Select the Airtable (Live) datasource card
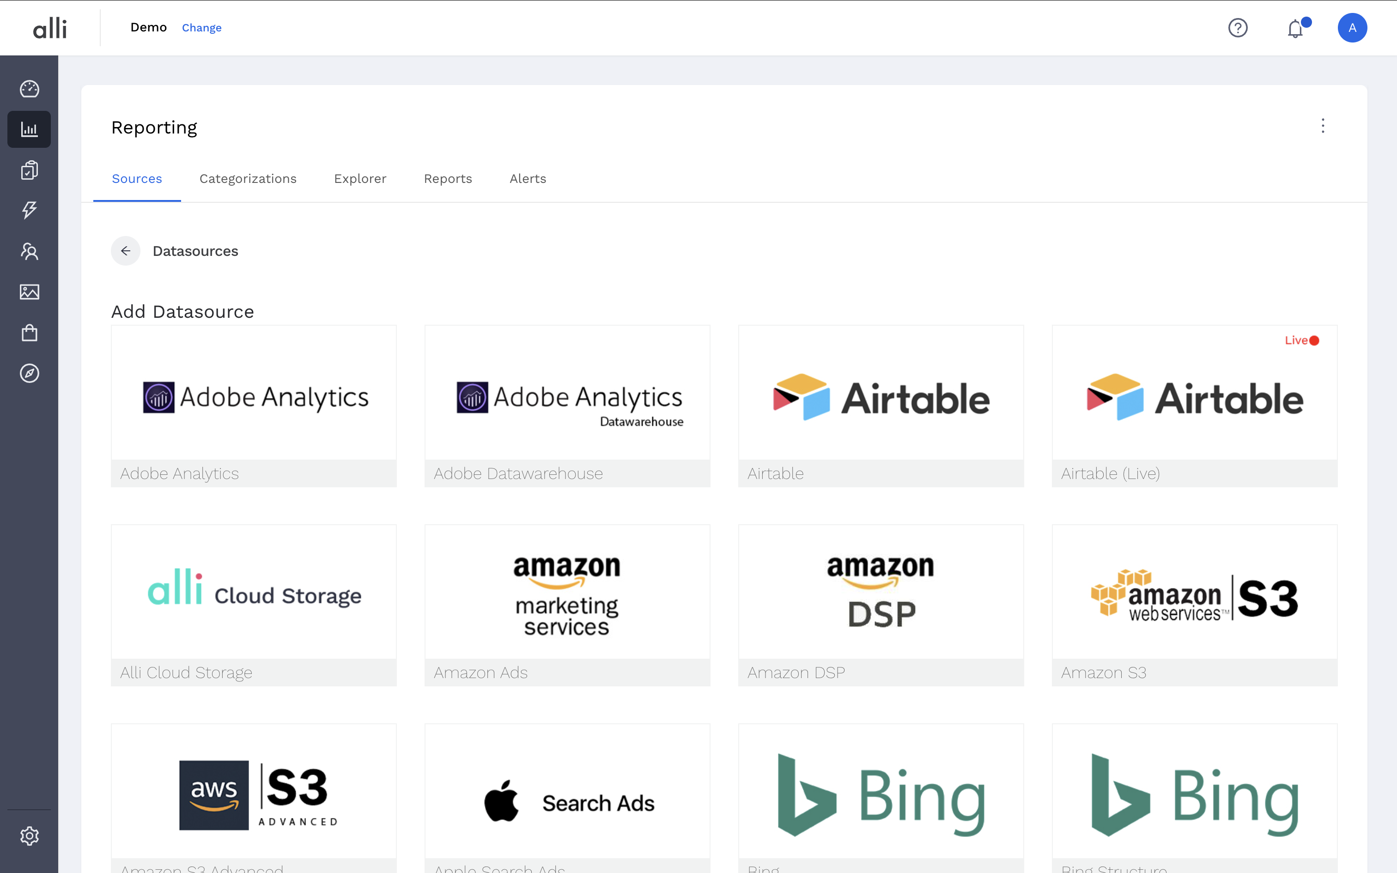The width and height of the screenshot is (1397, 873). coord(1194,406)
